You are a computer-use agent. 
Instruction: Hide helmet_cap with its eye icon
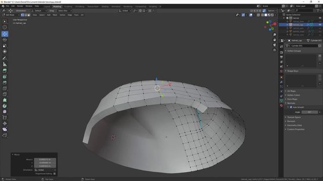tap(320, 25)
